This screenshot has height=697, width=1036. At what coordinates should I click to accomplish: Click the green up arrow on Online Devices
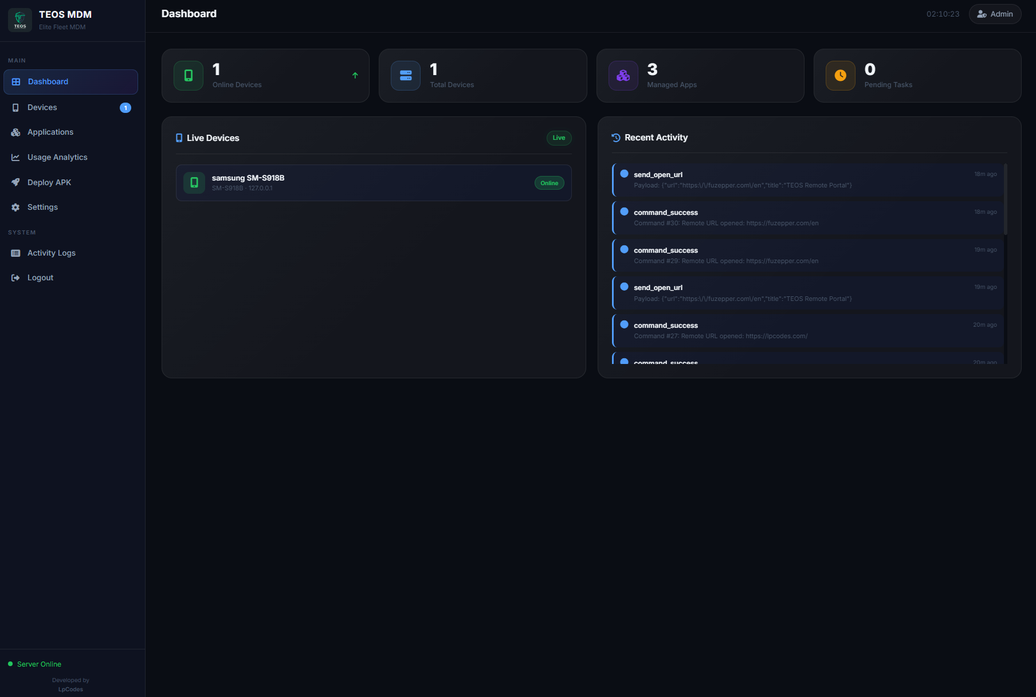tap(355, 76)
